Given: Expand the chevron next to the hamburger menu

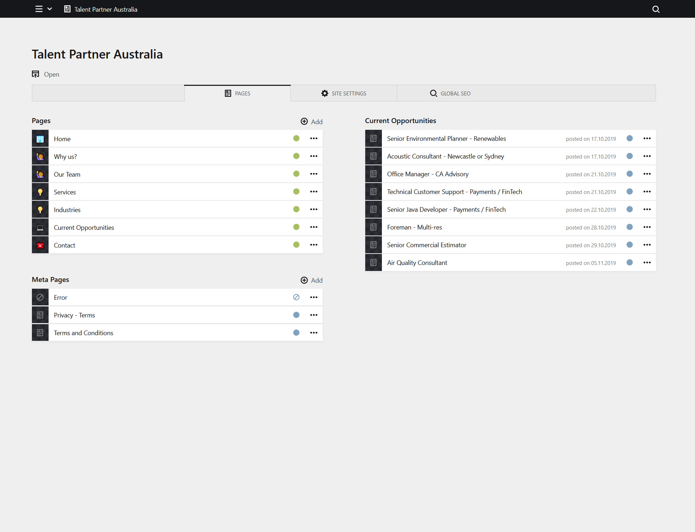Looking at the screenshot, I should pos(50,9).
